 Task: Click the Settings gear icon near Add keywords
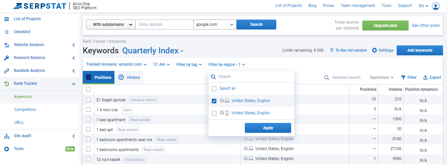(x=375, y=50)
